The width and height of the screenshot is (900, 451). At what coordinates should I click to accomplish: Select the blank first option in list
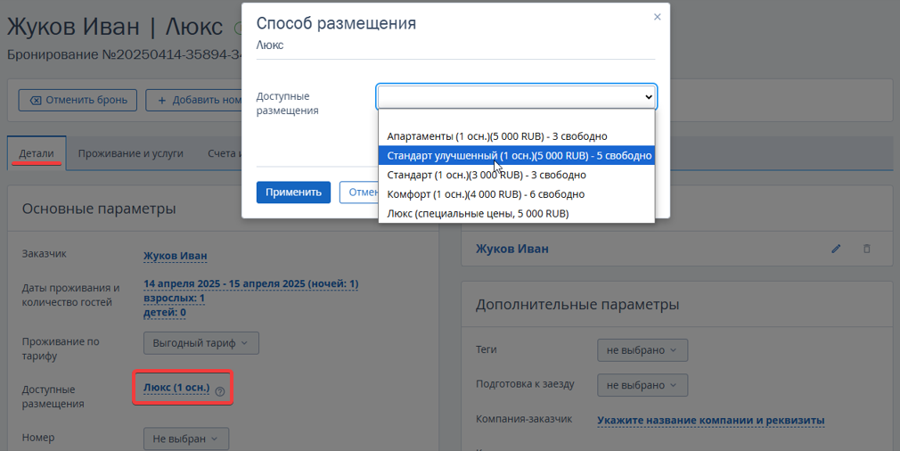coord(517,119)
